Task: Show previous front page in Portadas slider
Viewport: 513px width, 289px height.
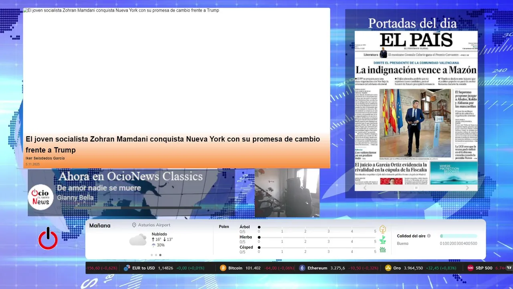Action: tap(365, 187)
